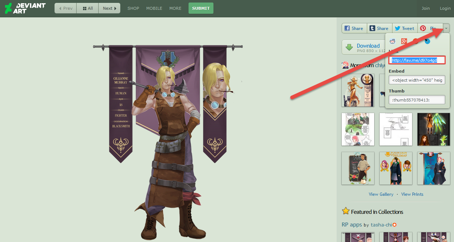This screenshot has height=242, width=454.
Task: Click the green Download arrow icon
Action: click(x=349, y=47)
